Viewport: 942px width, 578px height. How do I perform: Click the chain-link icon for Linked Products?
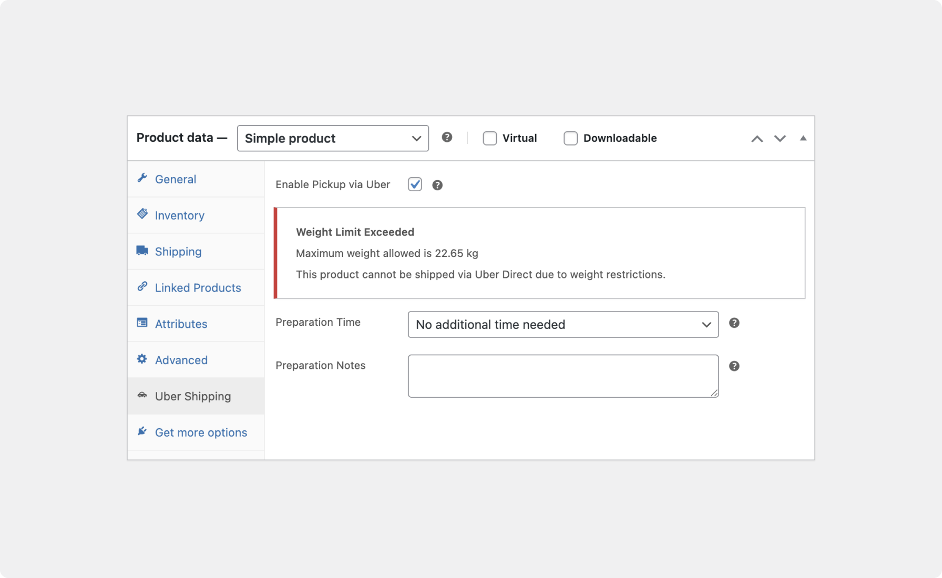coord(142,286)
